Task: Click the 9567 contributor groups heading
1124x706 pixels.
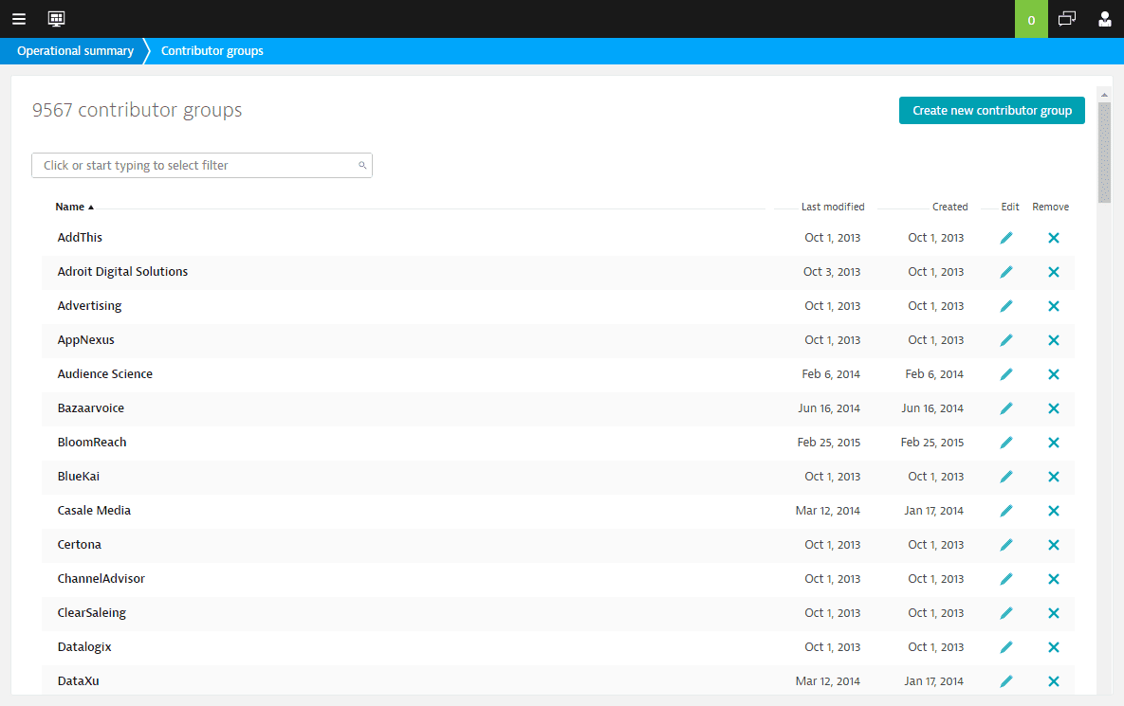Action: coord(137,110)
